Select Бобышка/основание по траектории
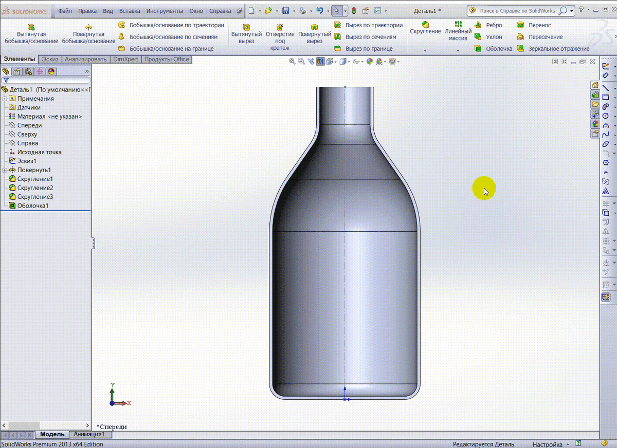This screenshot has height=448, width=617. 171,25
